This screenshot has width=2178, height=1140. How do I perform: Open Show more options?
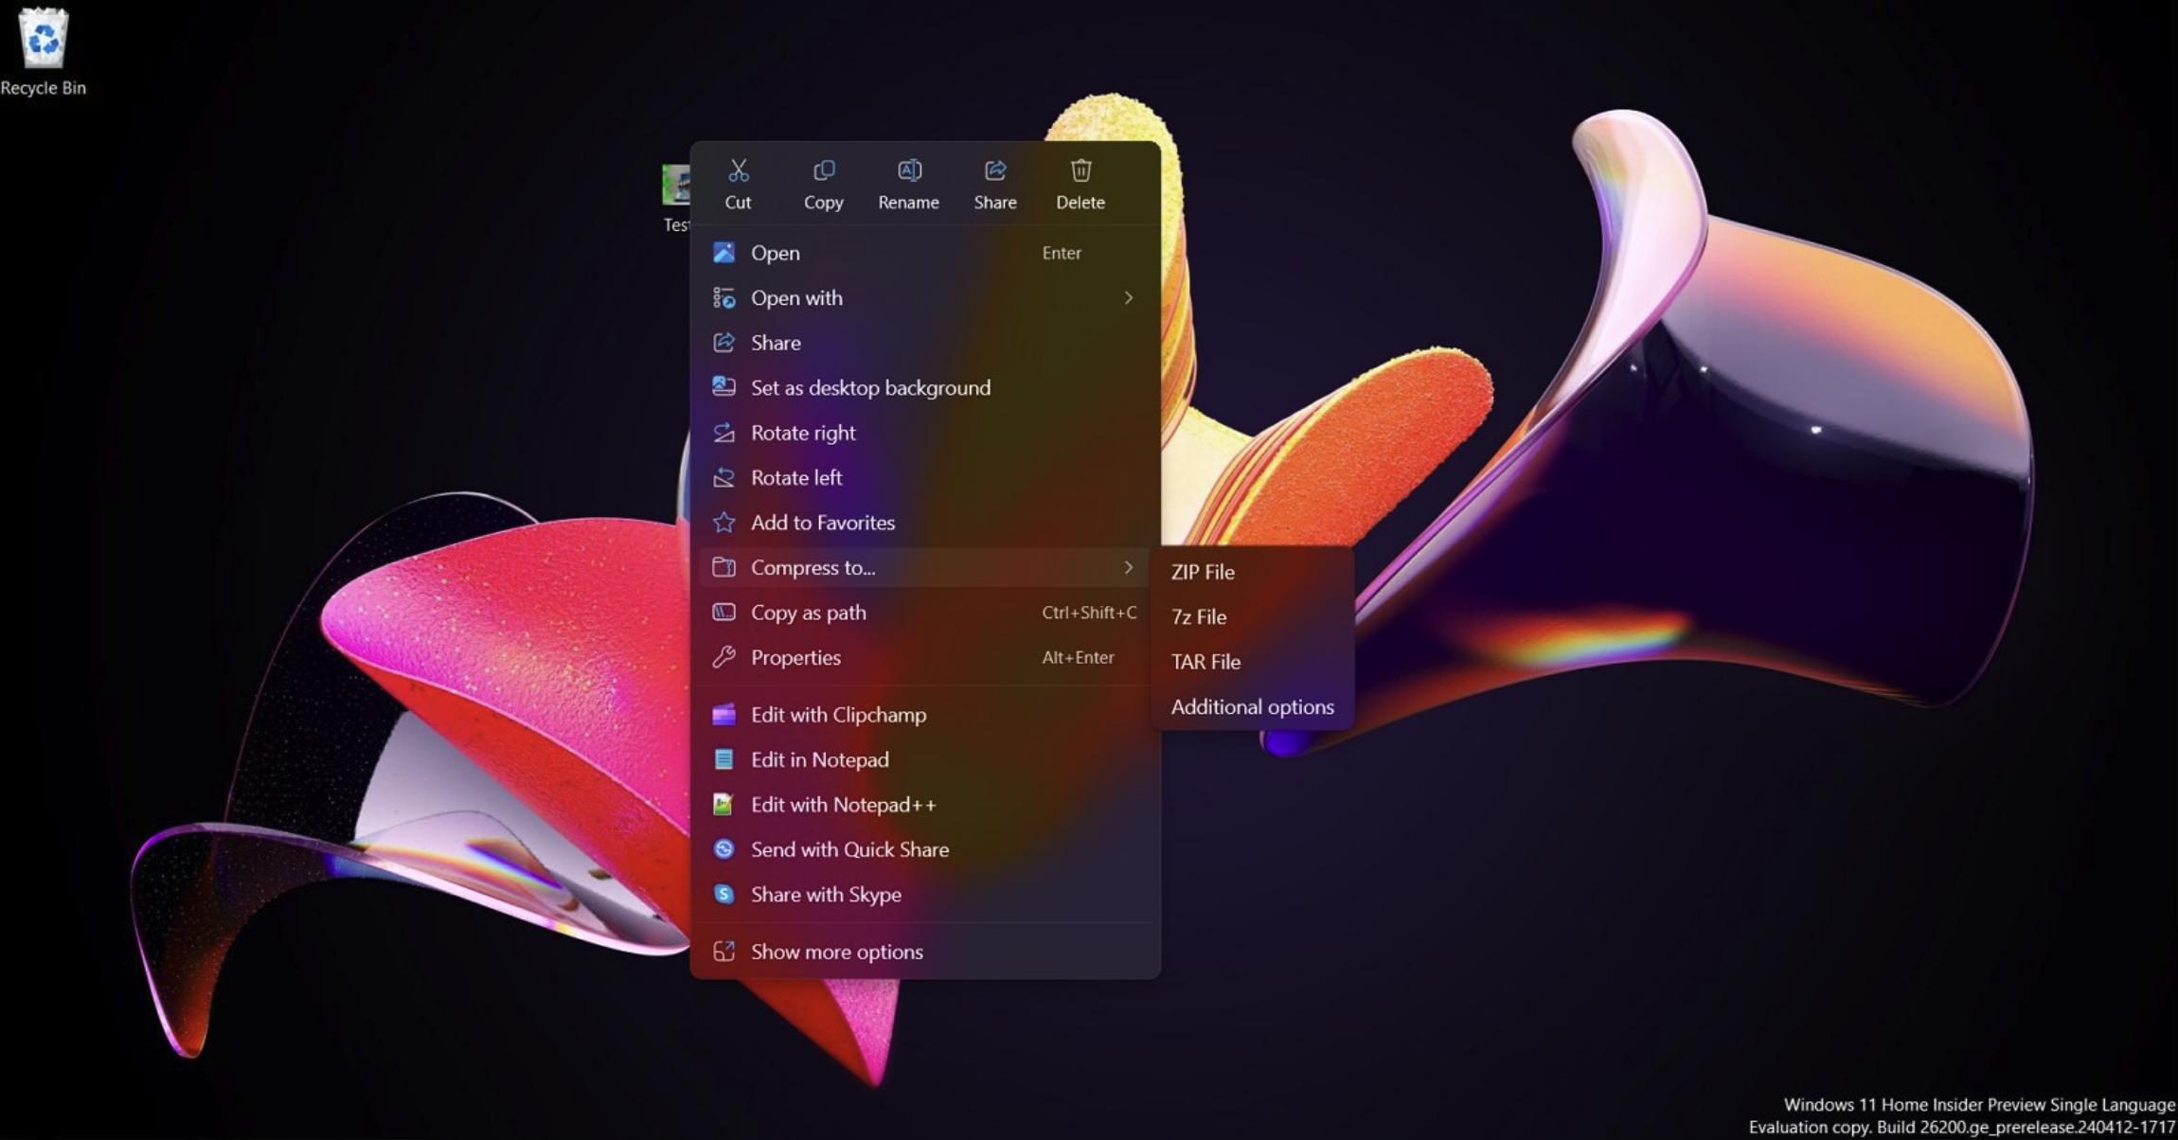[836, 952]
